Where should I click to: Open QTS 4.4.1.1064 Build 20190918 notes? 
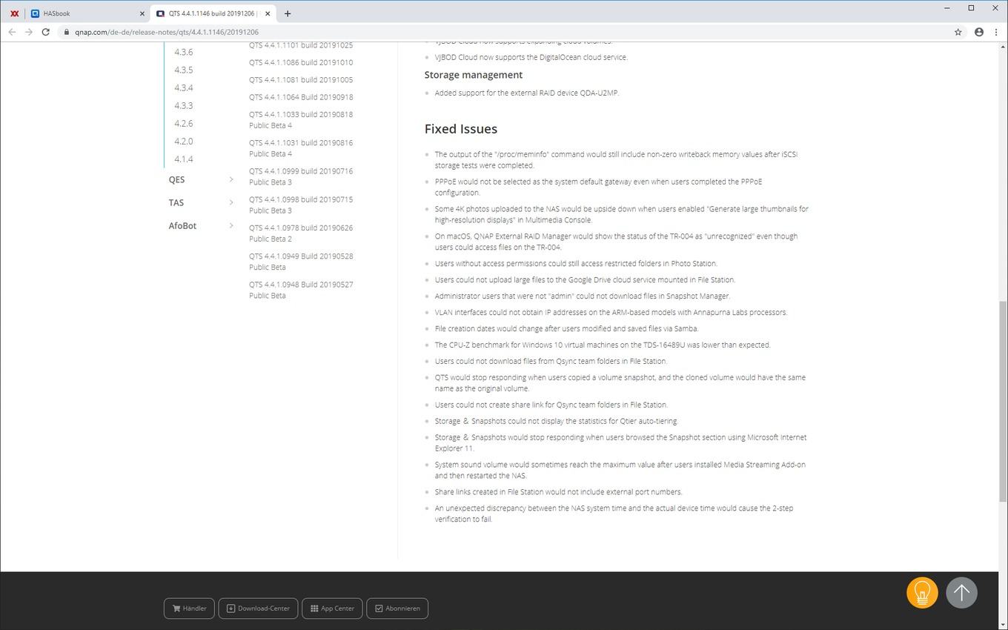(x=301, y=96)
